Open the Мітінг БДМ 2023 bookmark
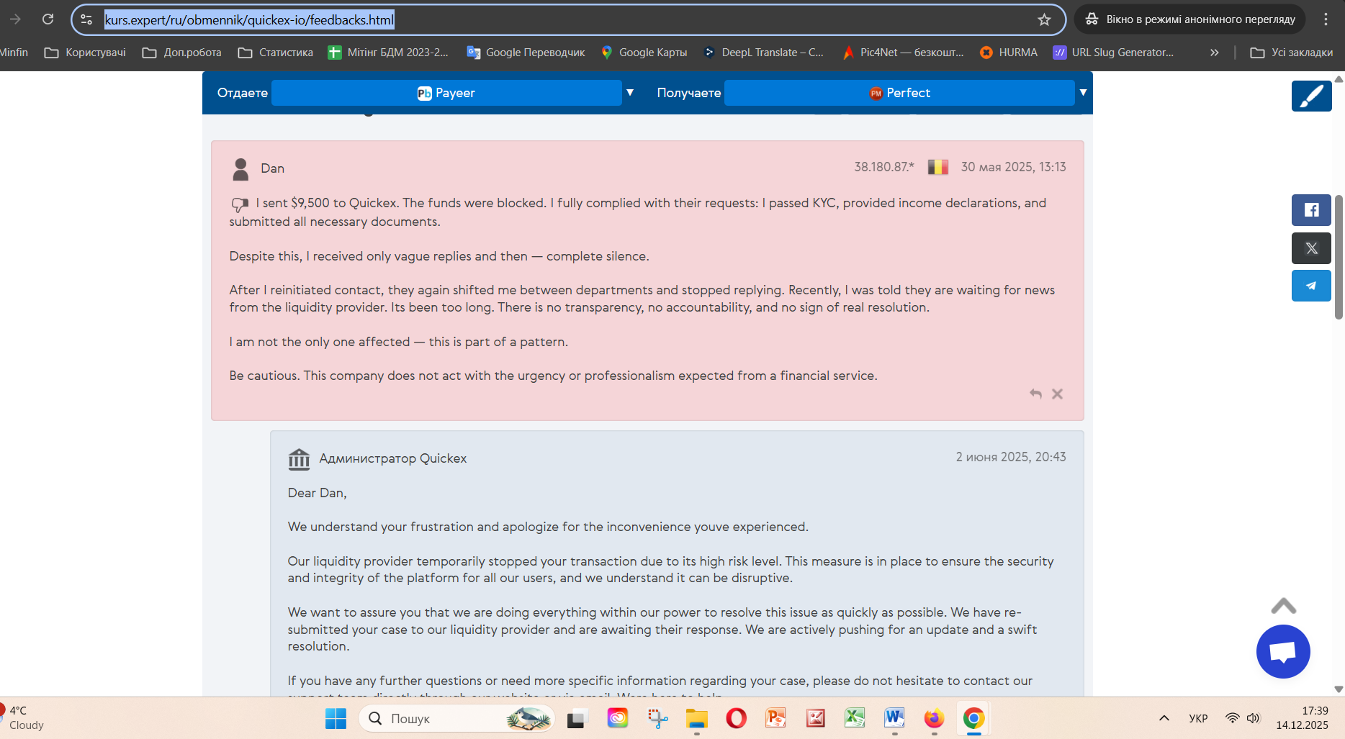The height and width of the screenshot is (739, 1345). 388,53
